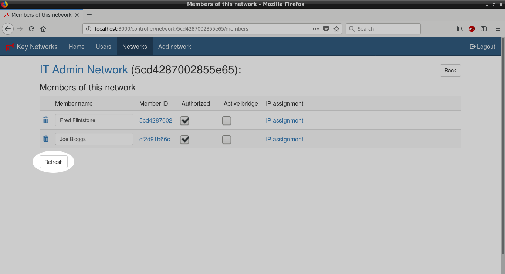The width and height of the screenshot is (505, 274).
Task: Reload the page with browser reload icon
Action: coord(32,29)
